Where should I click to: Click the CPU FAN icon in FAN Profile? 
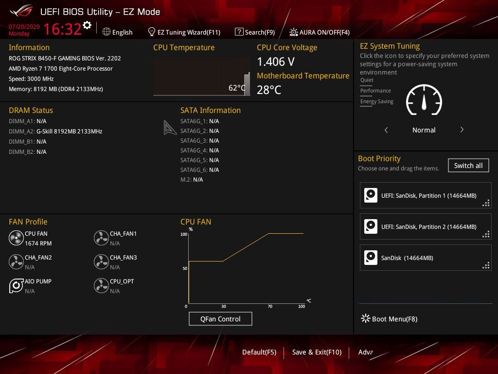(x=16, y=238)
